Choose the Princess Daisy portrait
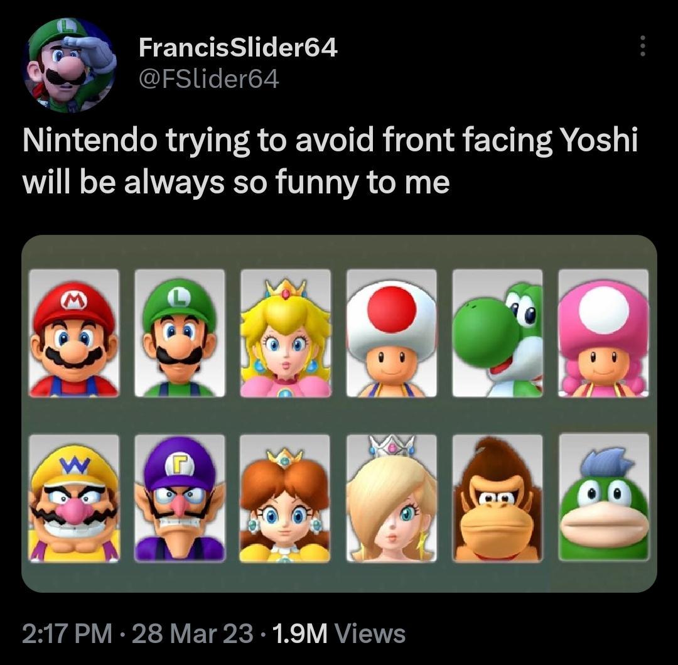This screenshot has width=678, height=665. [286, 497]
